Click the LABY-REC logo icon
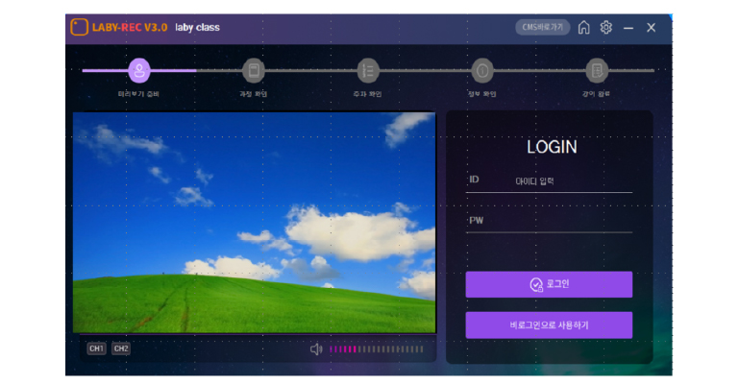 pyautogui.click(x=79, y=27)
